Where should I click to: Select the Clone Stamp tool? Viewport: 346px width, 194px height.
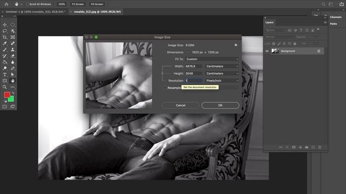coord(12,50)
